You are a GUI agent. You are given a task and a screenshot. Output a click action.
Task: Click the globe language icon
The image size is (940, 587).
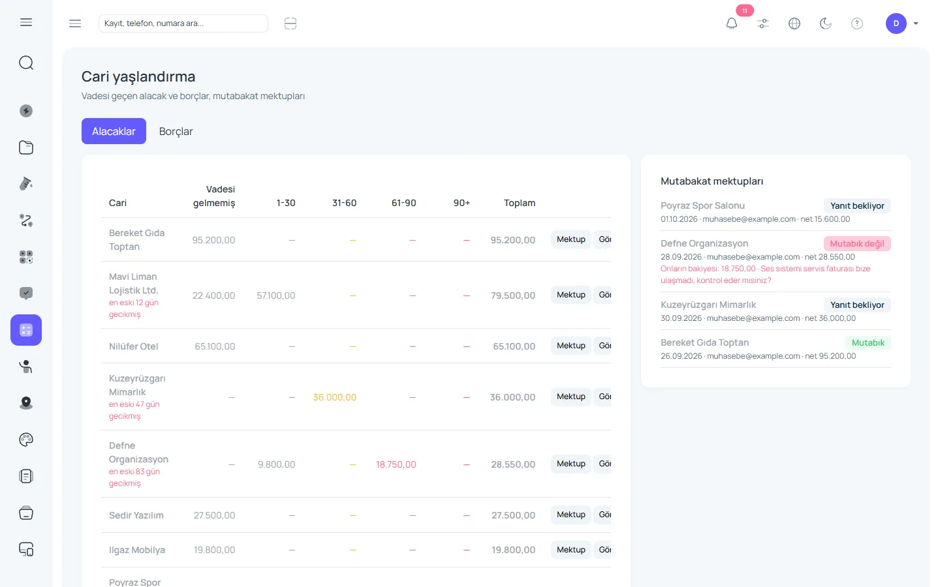(x=794, y=23)
